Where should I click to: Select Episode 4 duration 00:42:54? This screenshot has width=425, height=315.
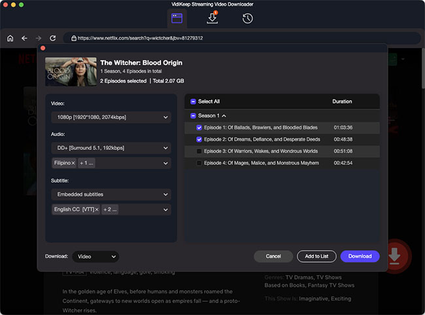(343, 163)
